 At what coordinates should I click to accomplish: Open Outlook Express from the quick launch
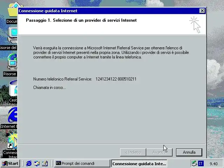point(37,163)
